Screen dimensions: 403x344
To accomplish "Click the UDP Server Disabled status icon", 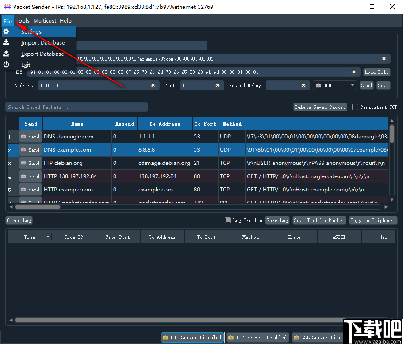I will tap(165, 337).
